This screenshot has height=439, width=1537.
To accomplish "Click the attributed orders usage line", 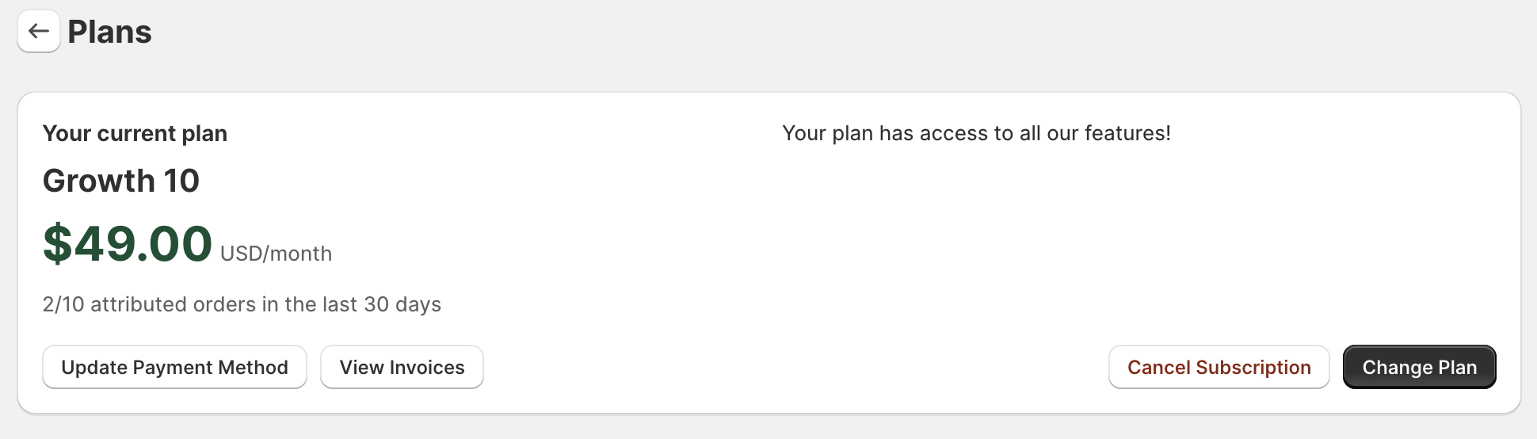I will [242, 304].
